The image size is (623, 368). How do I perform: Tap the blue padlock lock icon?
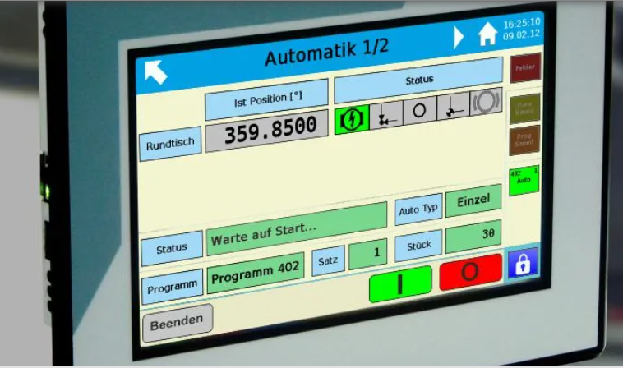(x=524, y=263)
